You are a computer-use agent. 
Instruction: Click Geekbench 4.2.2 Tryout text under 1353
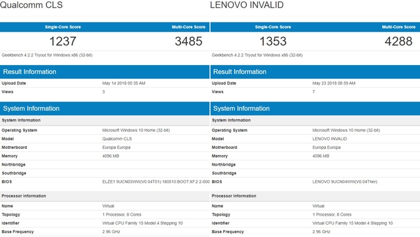pos(257,55)
